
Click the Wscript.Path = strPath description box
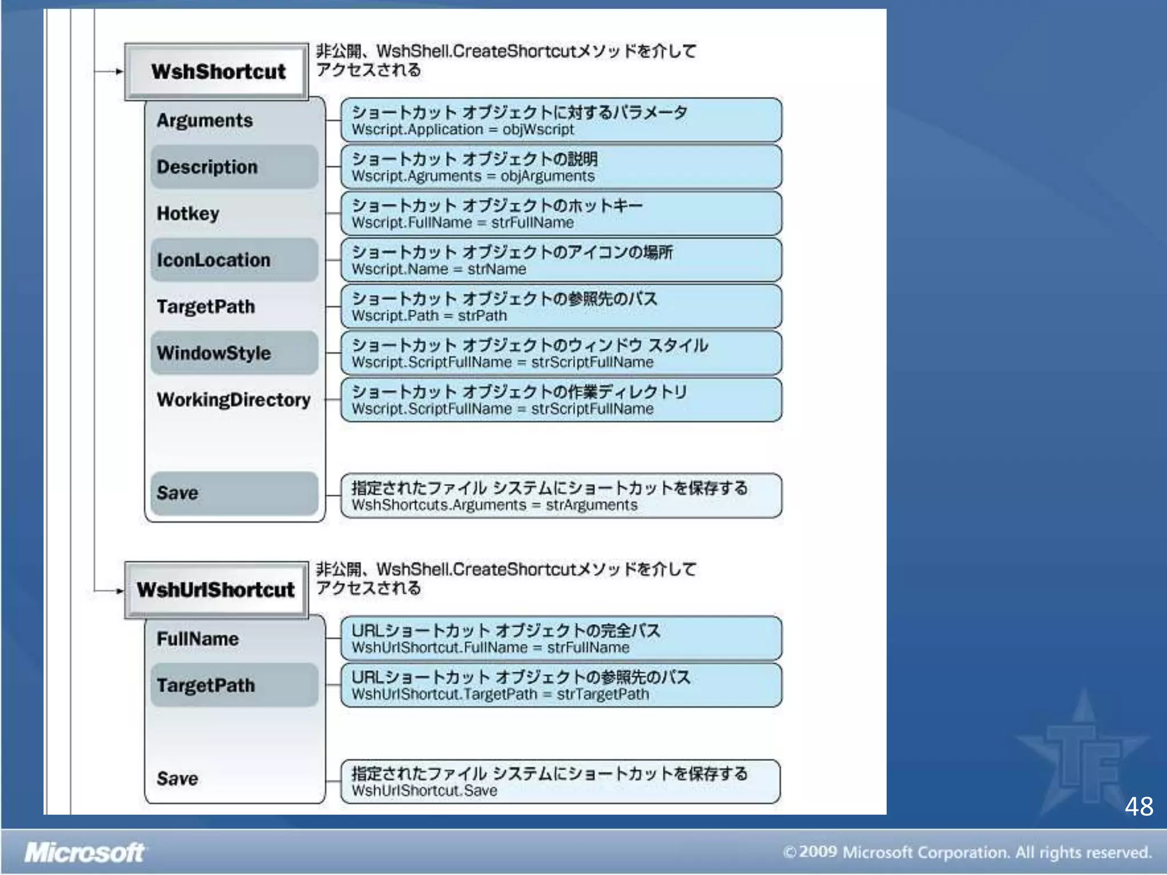point(561,307)
